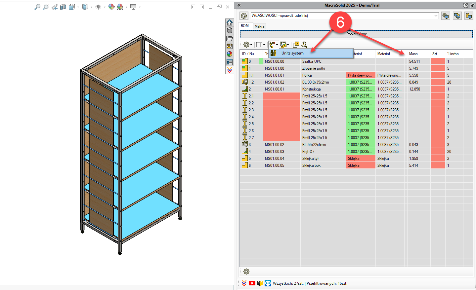Click the Display Style cube icon

point(85,7)
